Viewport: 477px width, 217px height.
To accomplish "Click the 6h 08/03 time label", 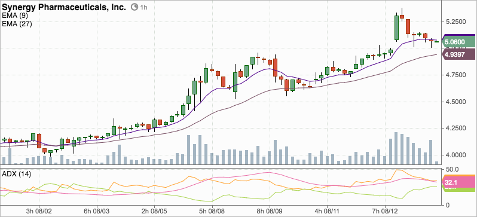I will 97,210.
